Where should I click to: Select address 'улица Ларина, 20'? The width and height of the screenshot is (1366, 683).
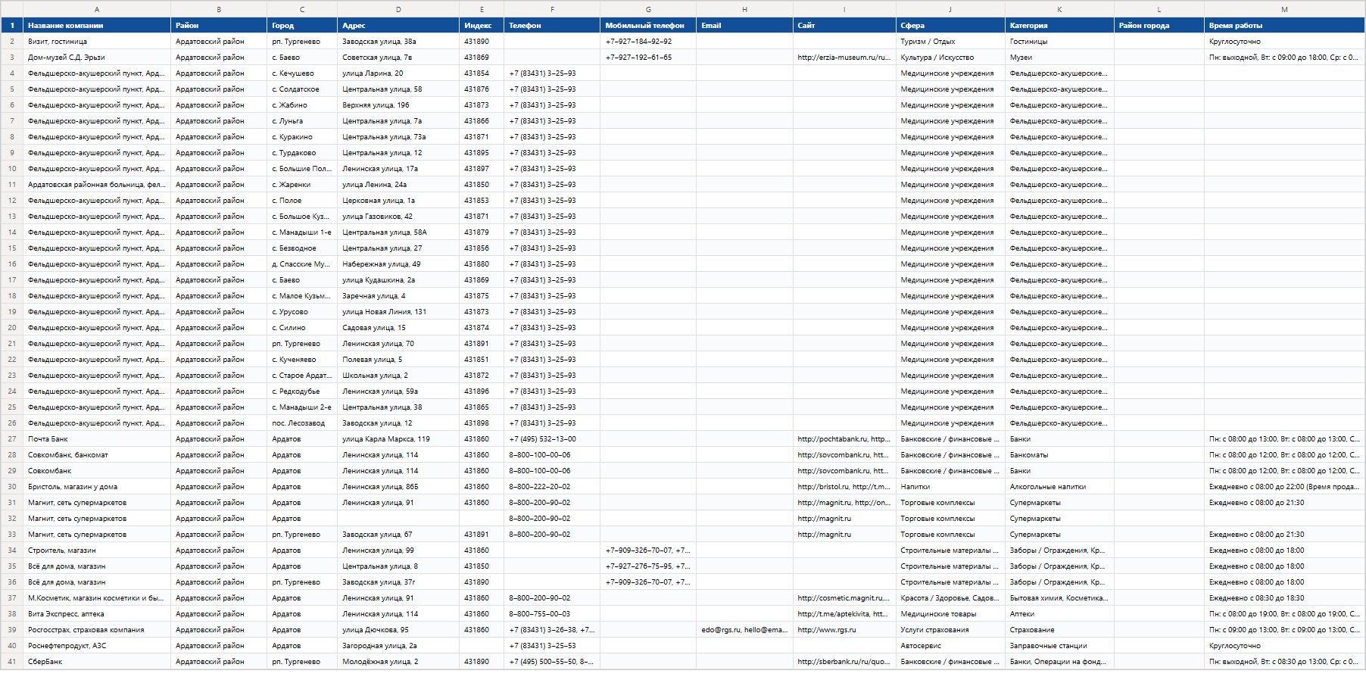click(x=398, y=73)
